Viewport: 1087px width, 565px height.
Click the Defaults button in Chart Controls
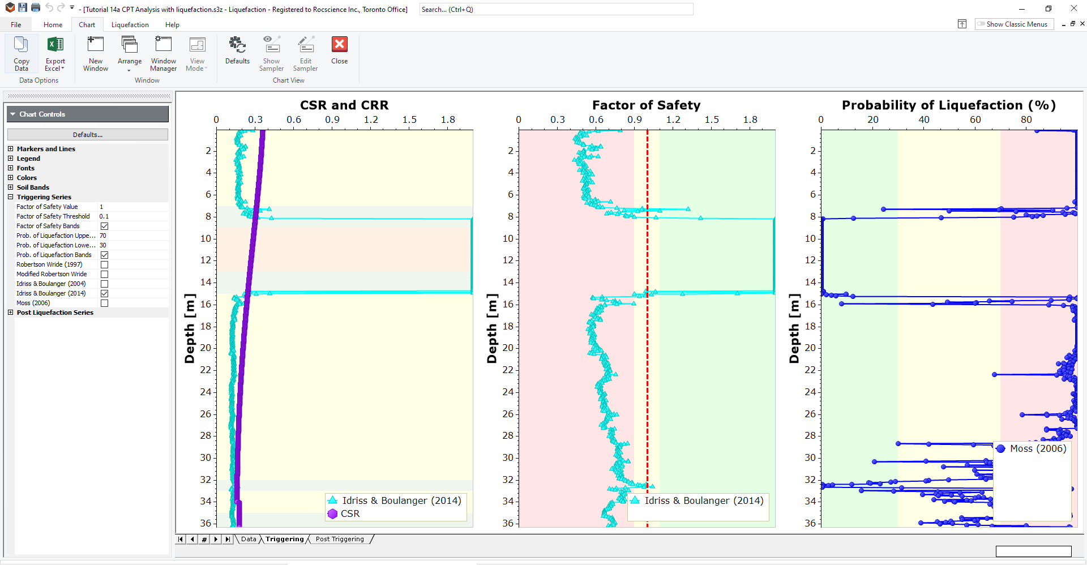point(87,134)
